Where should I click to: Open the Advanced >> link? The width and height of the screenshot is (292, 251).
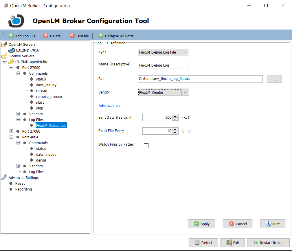[x=110, y=106]
